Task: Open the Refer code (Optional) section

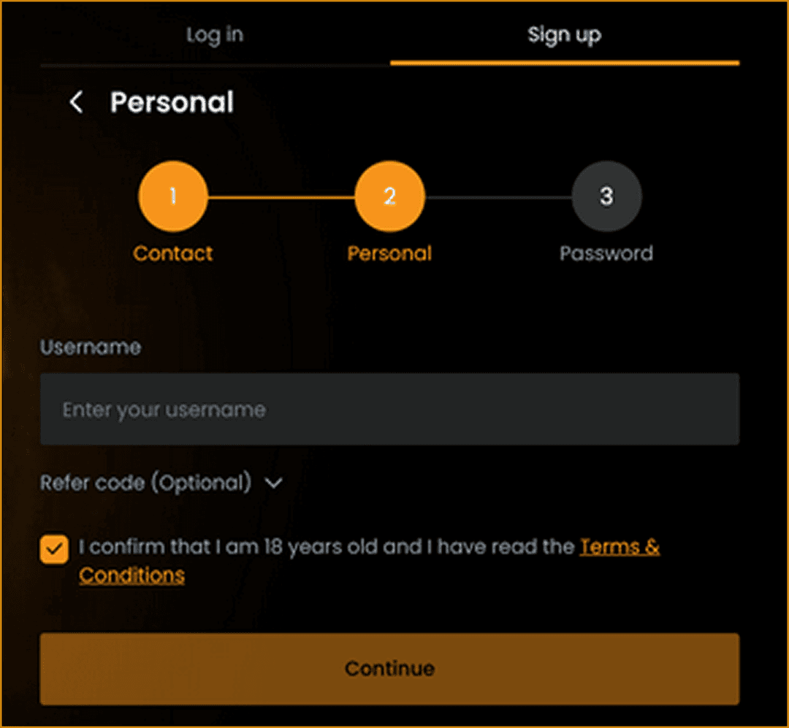Action: pos(146,483)
